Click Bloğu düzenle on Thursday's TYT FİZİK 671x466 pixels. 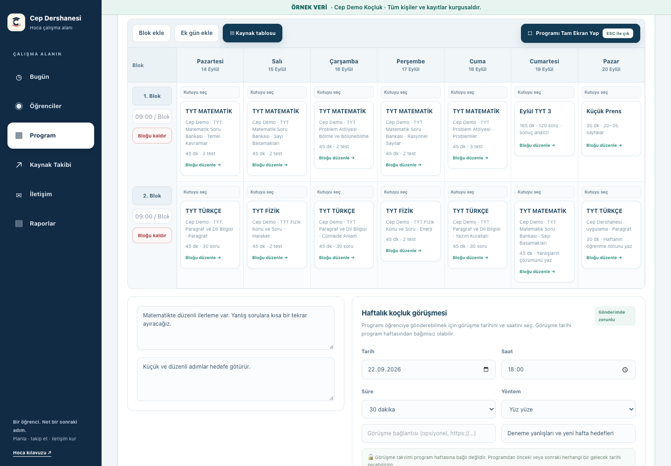coord(404,251)
